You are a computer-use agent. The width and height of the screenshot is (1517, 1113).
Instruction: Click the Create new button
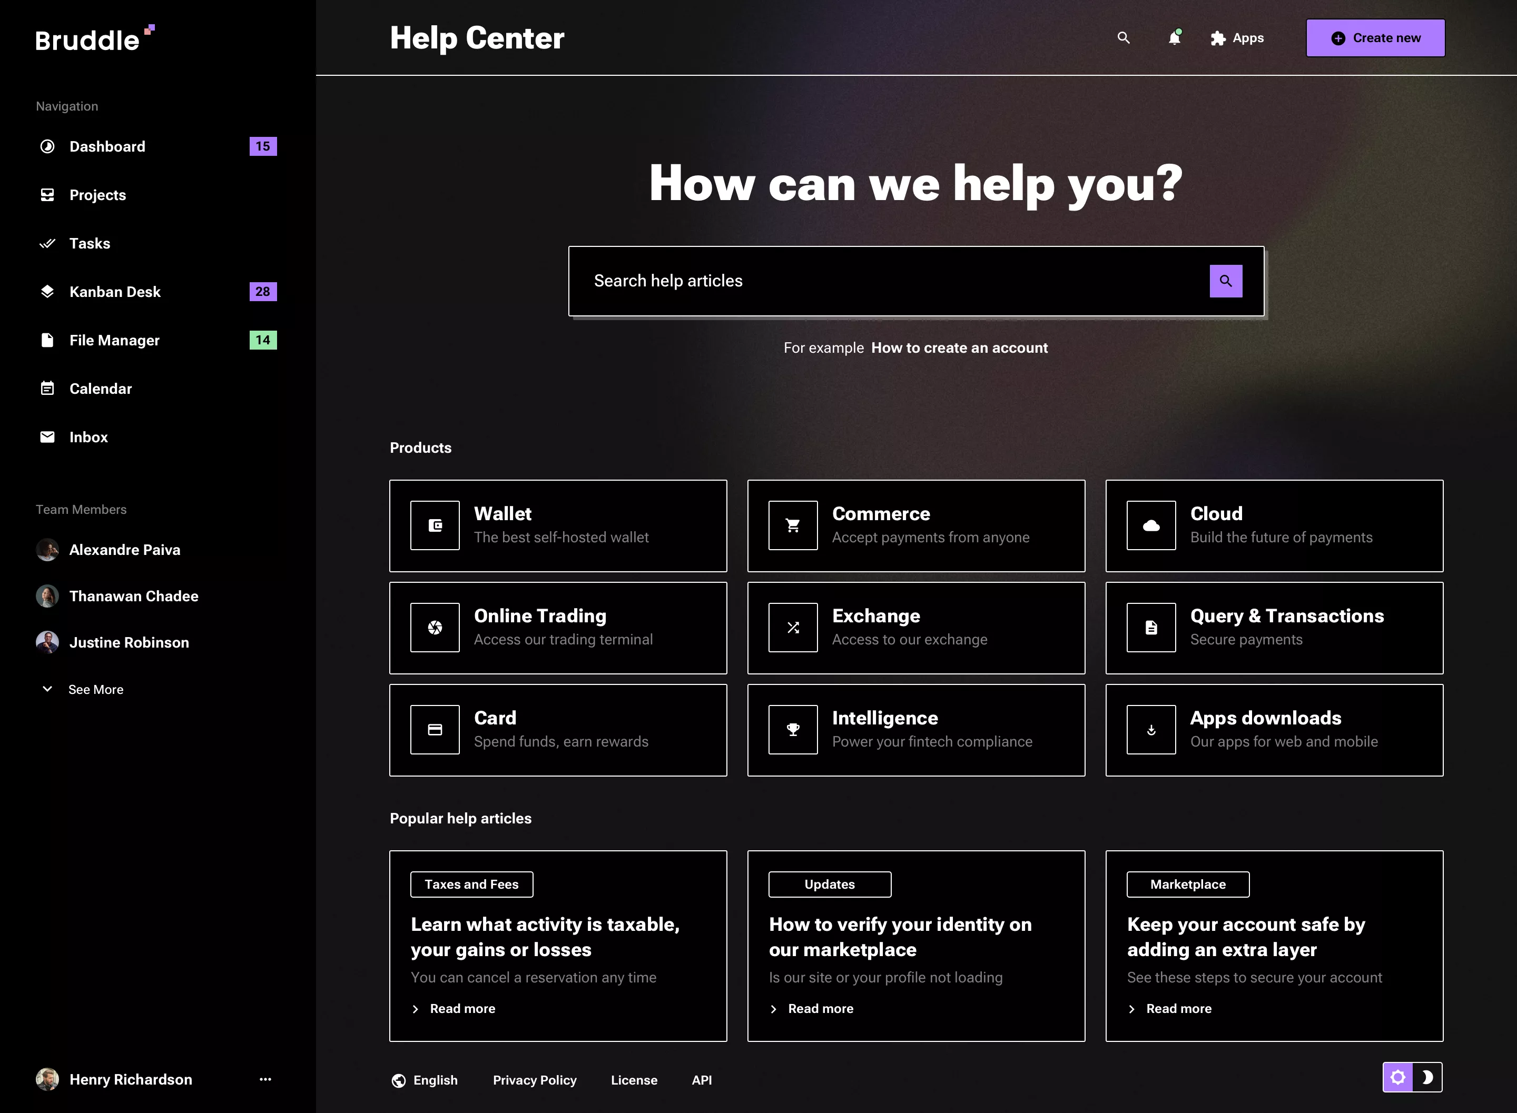1375,38
